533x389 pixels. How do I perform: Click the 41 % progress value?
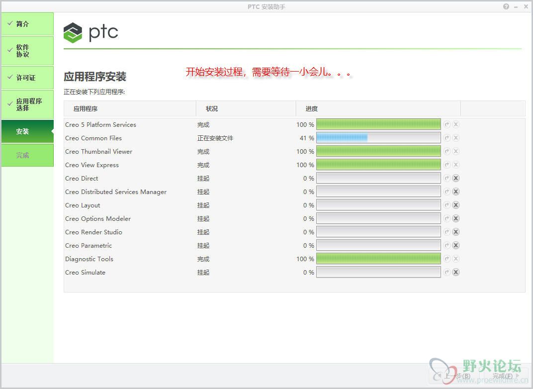pyautogui.click(x=307, y=138)
